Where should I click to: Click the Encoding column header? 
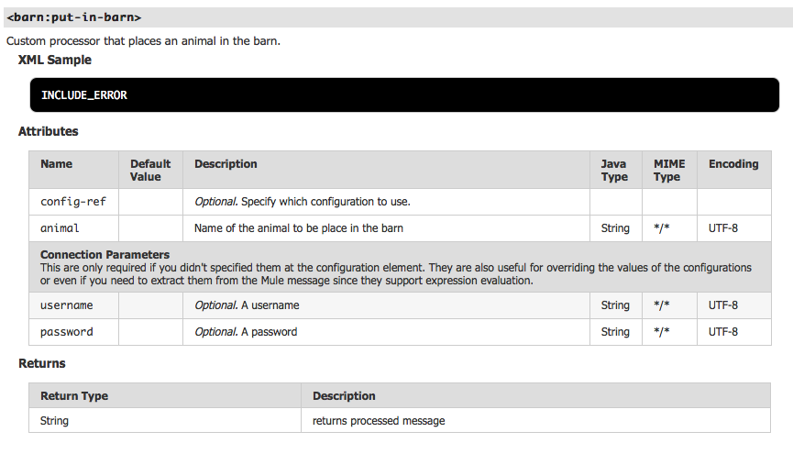pos(733,164)
